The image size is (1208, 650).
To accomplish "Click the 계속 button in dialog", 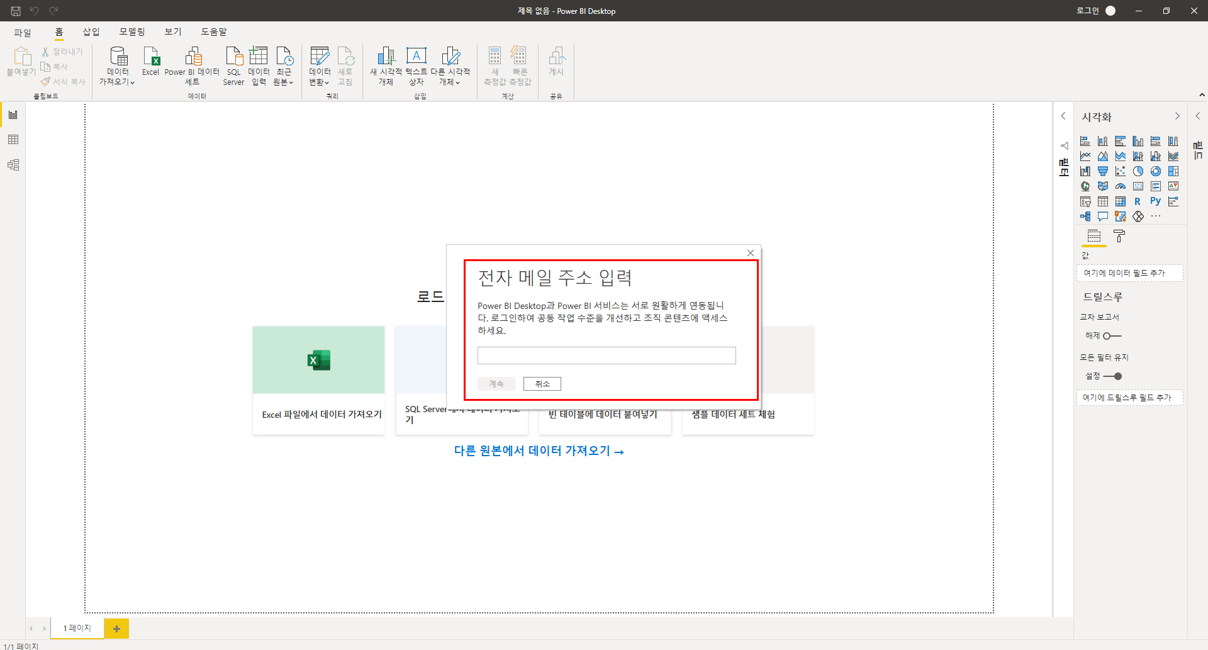I will point(496,384).
